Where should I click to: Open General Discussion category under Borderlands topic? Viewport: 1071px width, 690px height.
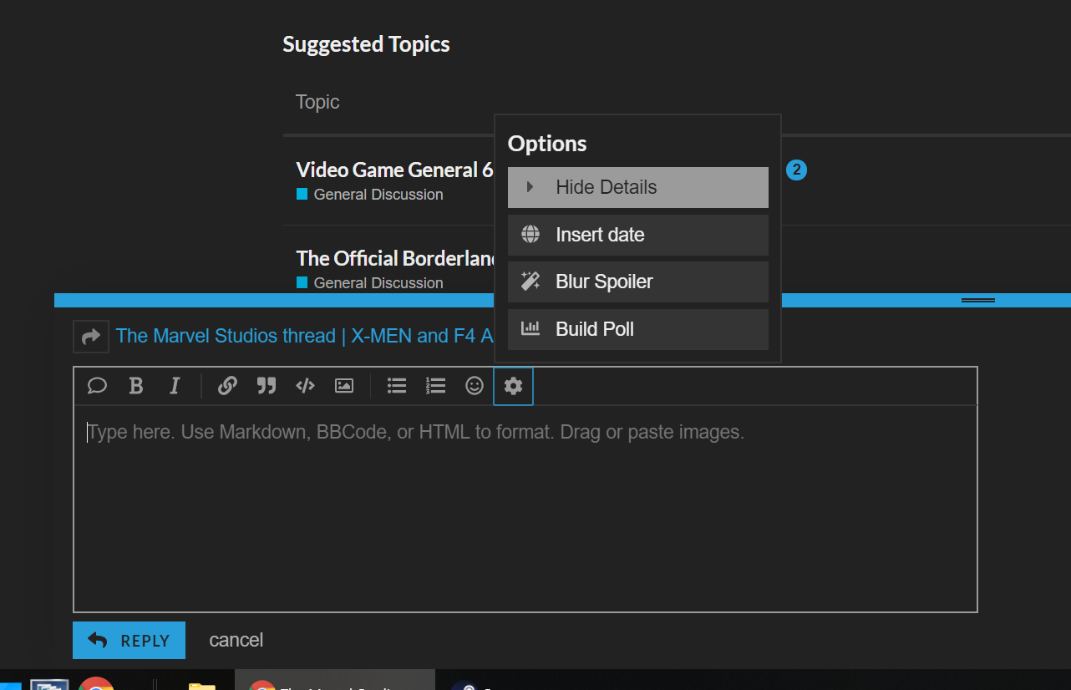(x=370, y=283)
